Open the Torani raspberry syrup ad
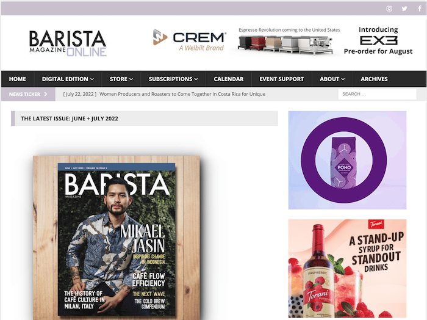The width and height of the screenshot is (427, 320). point(347,269)
